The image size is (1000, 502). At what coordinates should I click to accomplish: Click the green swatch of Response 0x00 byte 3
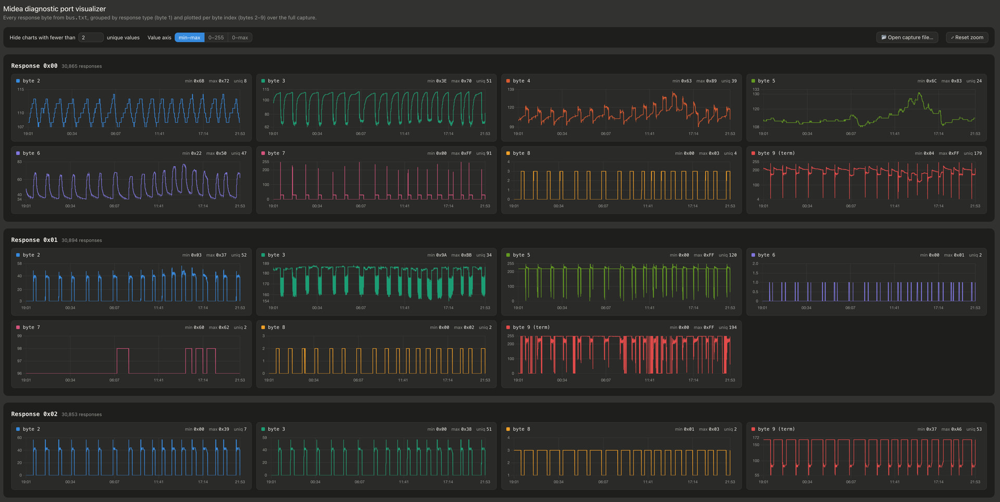[x=263, y=81]
